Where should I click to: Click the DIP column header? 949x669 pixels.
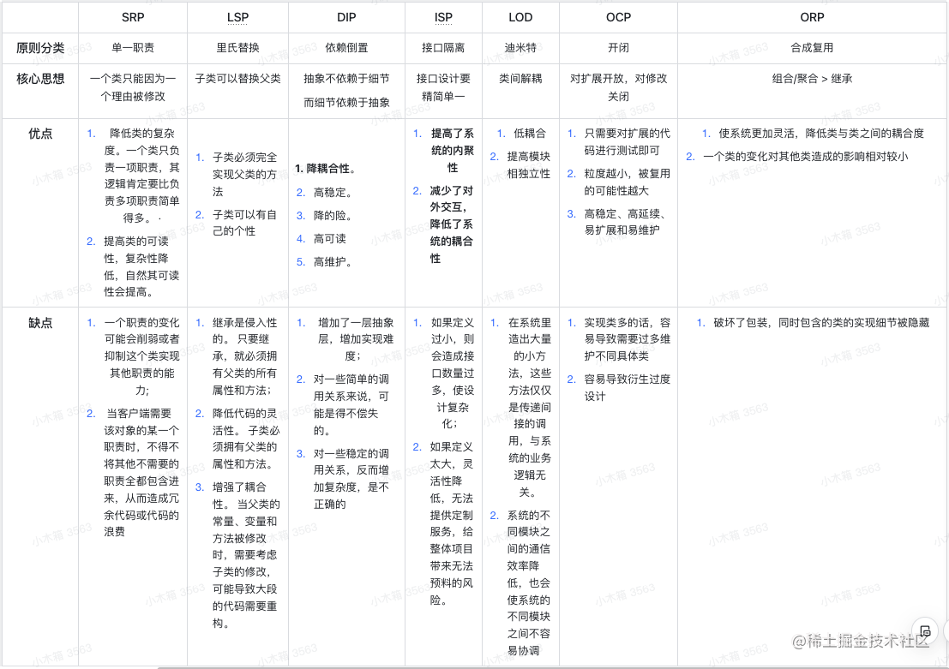346,17
